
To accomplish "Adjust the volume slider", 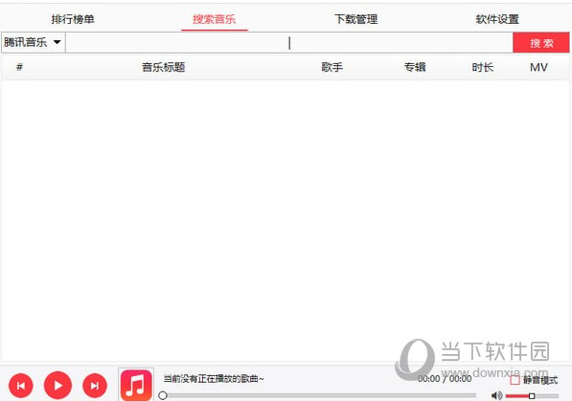I will click(x=532, y=396).
